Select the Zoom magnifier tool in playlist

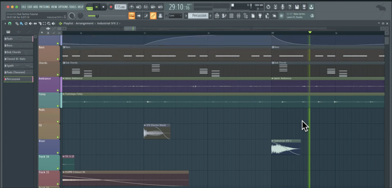49,23
